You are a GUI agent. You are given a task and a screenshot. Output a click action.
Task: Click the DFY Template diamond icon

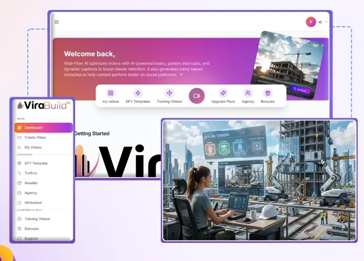[x=20, y=163]
